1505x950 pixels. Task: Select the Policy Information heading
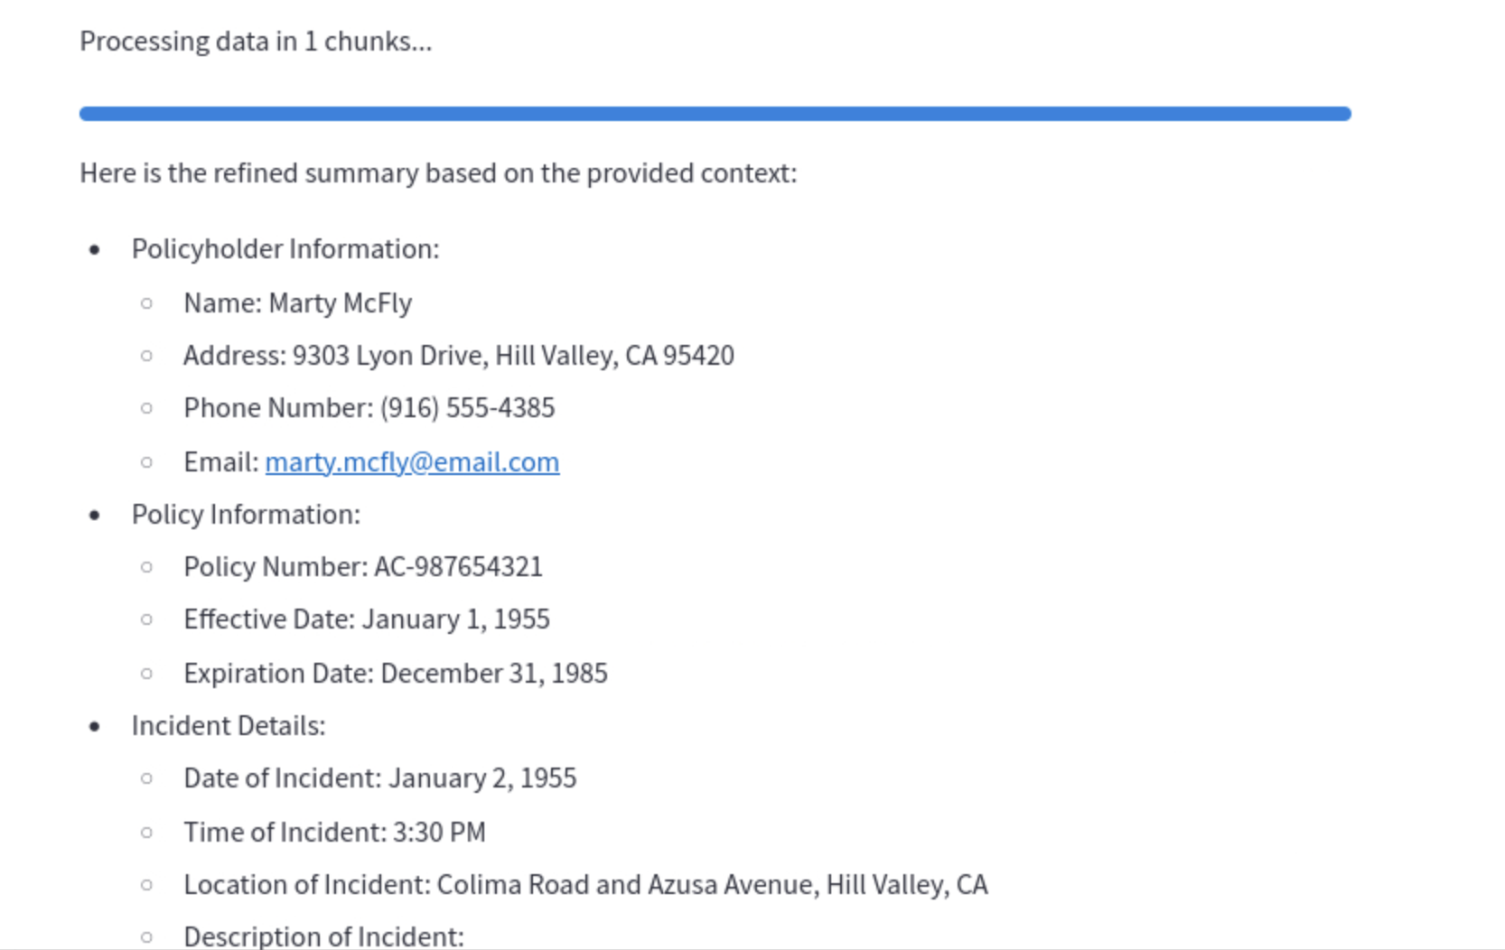coord(246,514)
